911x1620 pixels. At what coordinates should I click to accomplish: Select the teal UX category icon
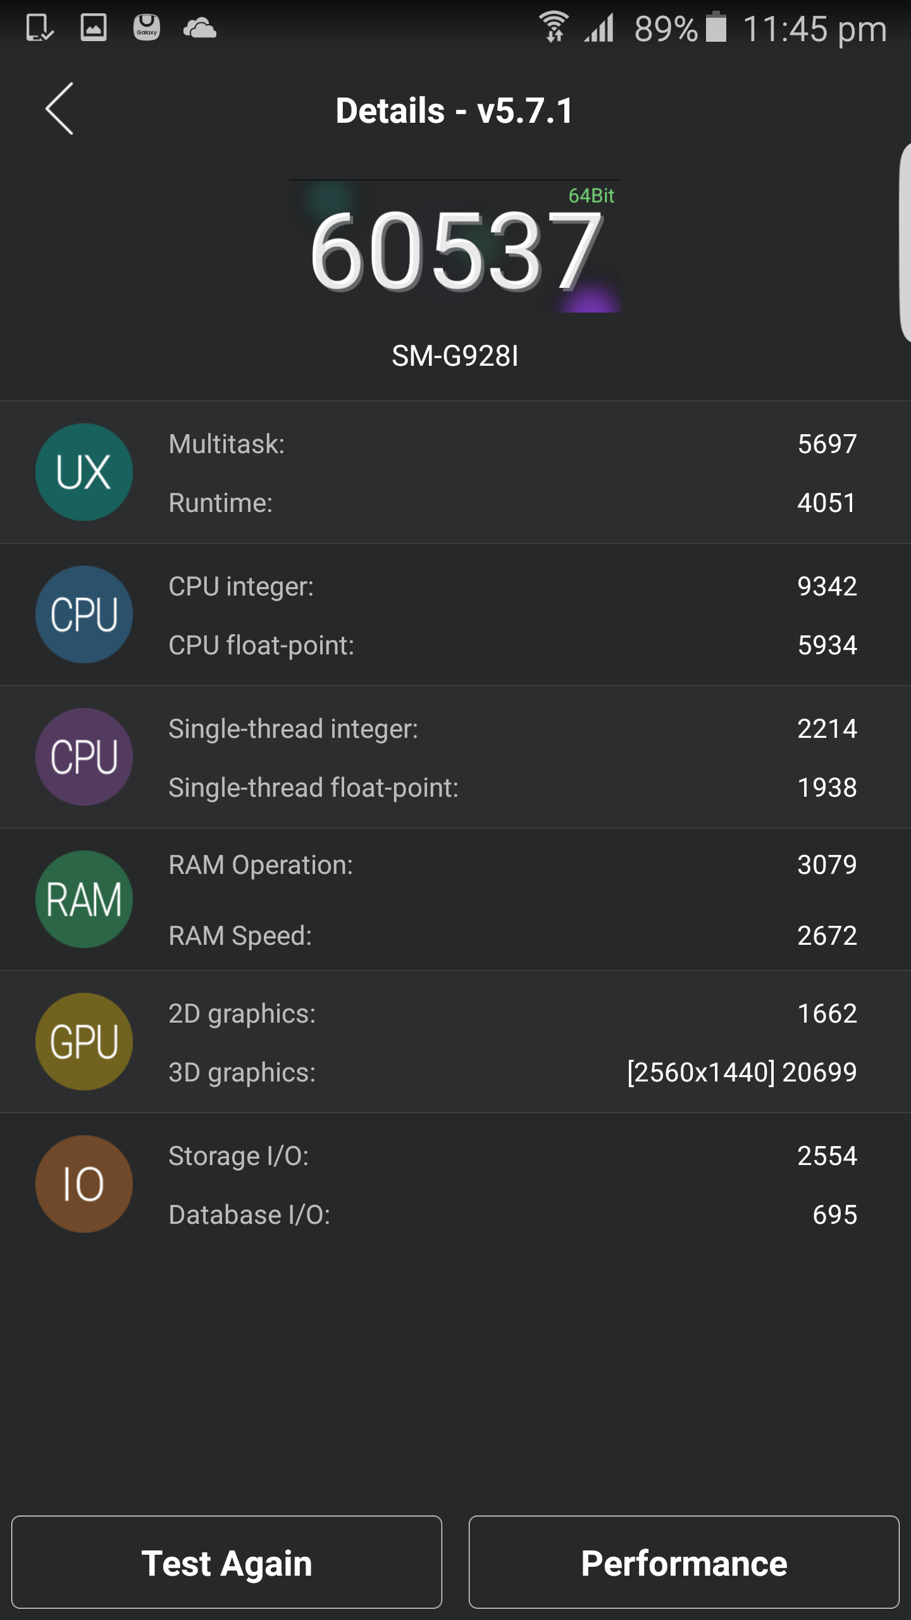(x=84, y=472)
